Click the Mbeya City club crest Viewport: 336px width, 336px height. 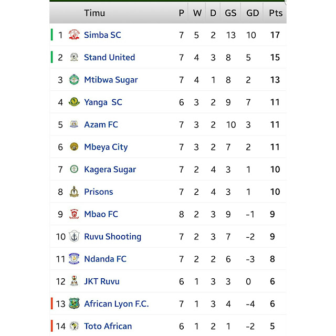click(74, 147)
